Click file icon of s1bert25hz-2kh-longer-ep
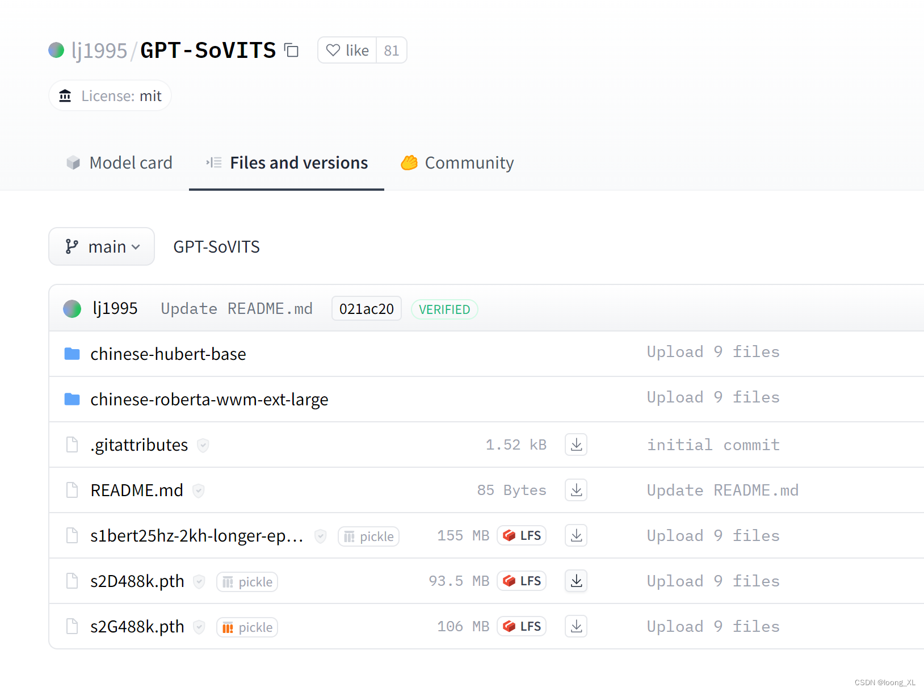 tap(72, 535)
